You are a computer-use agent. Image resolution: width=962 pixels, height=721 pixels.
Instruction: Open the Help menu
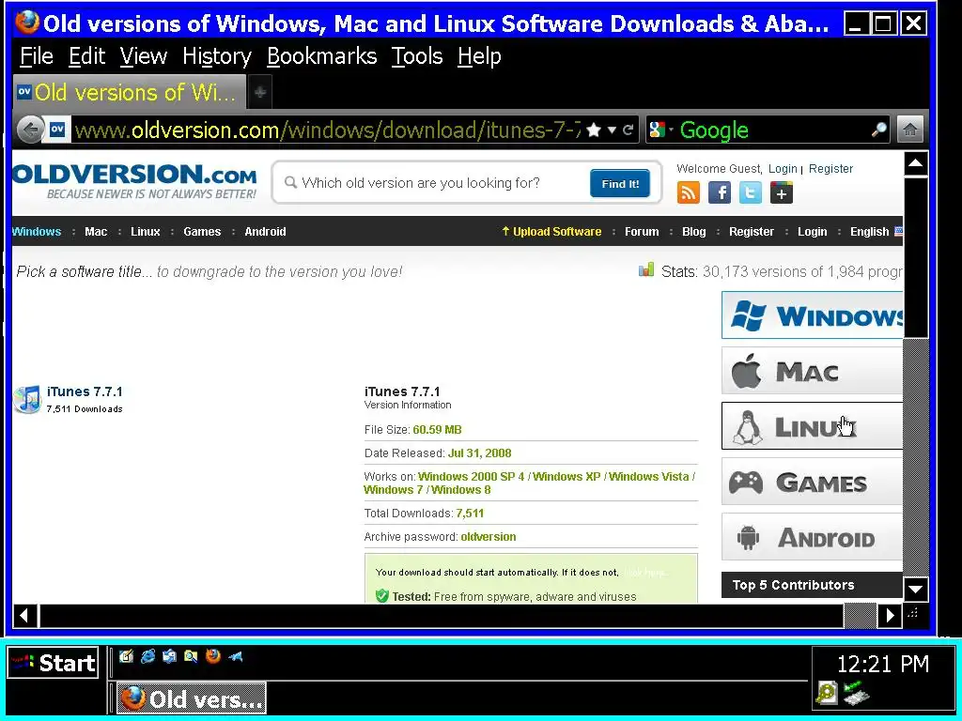point(479,56)
